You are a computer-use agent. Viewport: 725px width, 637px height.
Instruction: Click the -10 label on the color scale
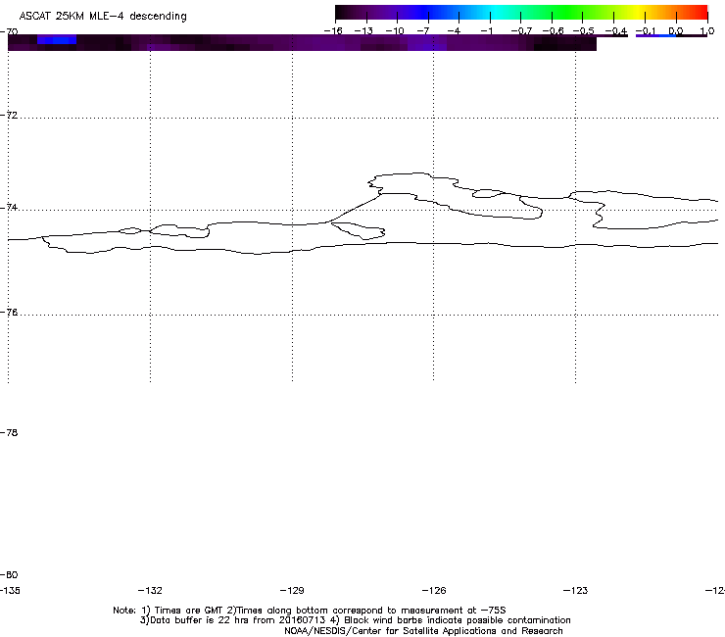point(395,31)
